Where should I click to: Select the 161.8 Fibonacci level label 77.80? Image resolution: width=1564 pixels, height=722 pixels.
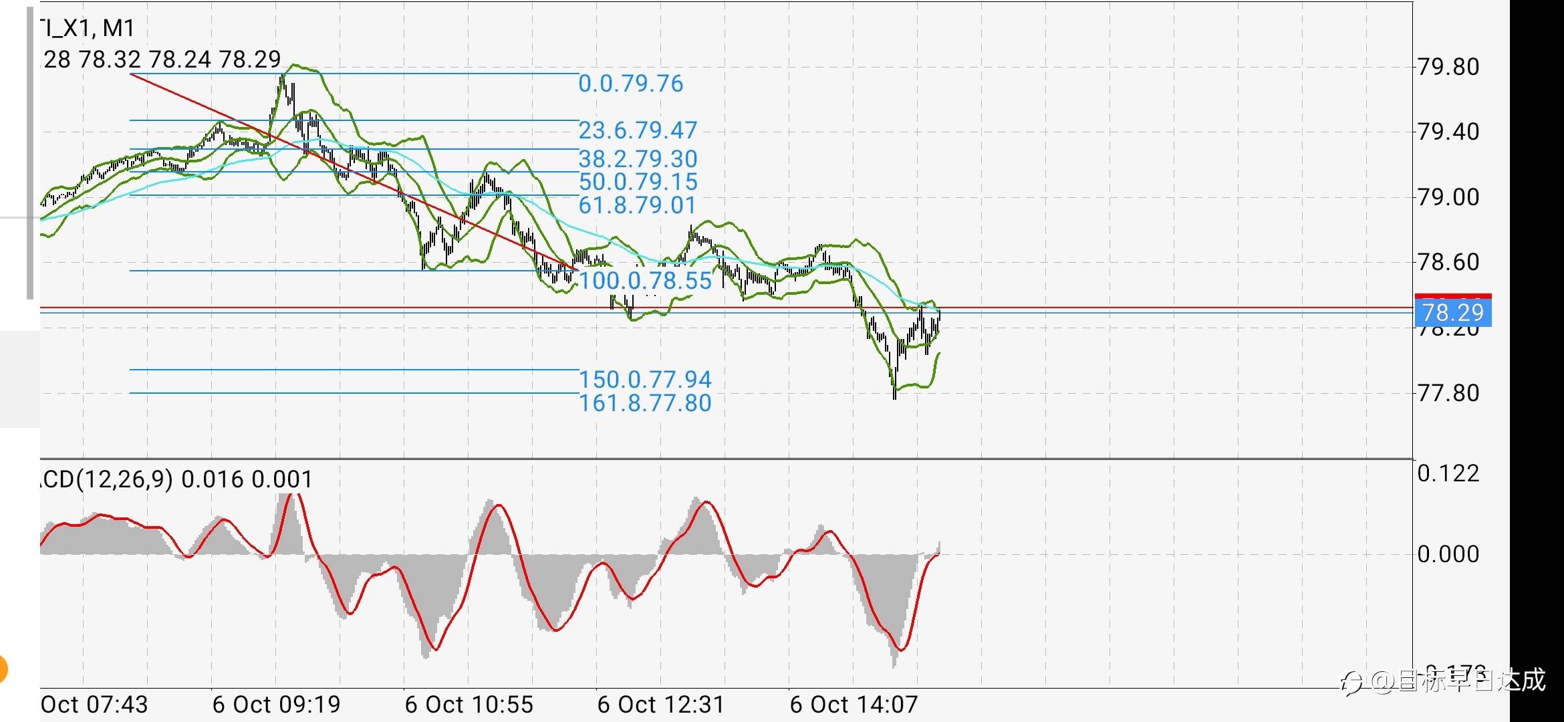[645, 402]
